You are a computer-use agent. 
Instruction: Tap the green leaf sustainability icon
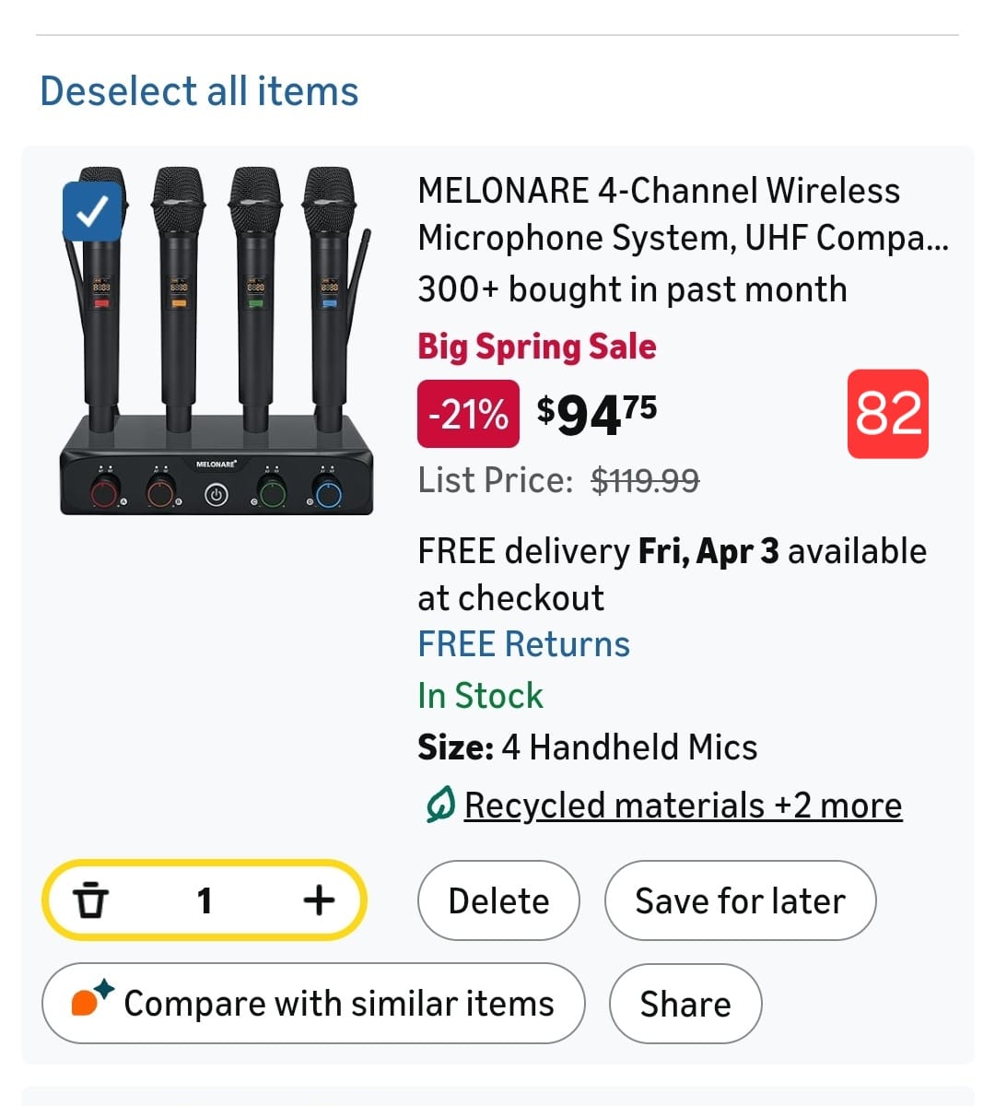(439, 806)
